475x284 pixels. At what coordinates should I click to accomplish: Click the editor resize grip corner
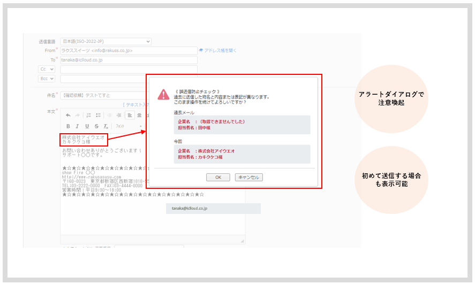point(242,241)
